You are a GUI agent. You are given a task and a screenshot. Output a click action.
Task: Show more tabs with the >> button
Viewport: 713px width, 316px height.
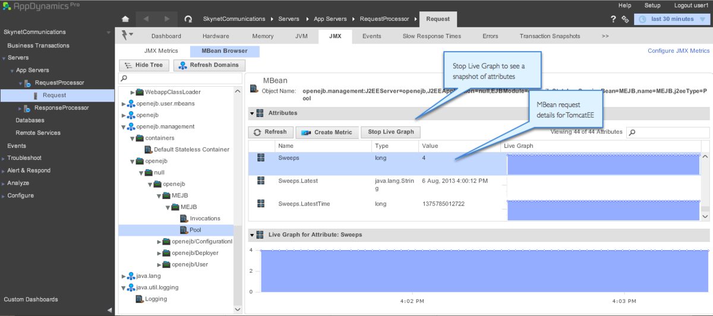click(605, 36)
